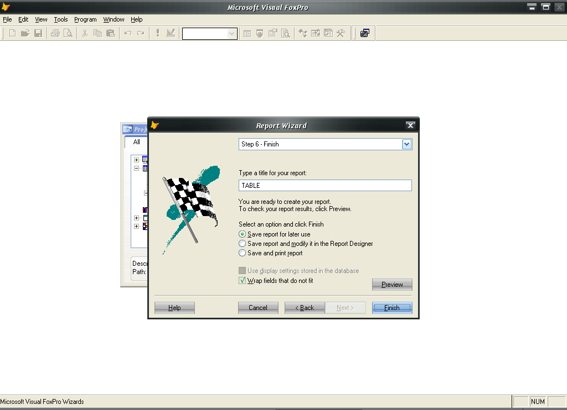Open the View menu

[41, 19]
